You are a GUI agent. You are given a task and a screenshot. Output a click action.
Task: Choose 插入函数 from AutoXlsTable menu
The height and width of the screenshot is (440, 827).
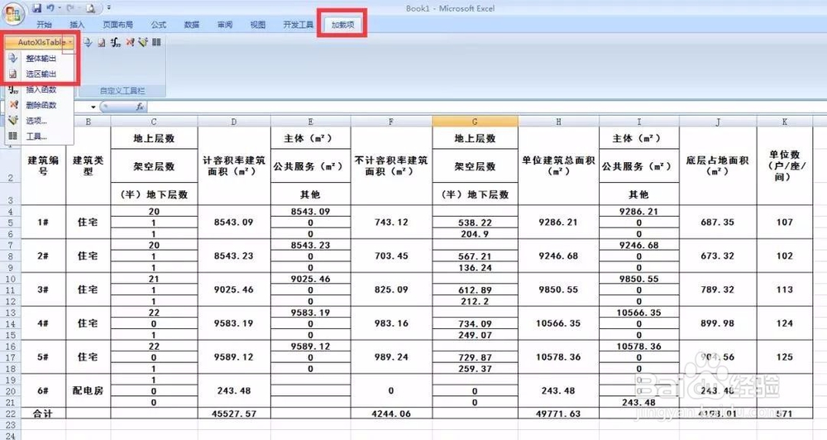pos(40,89)
